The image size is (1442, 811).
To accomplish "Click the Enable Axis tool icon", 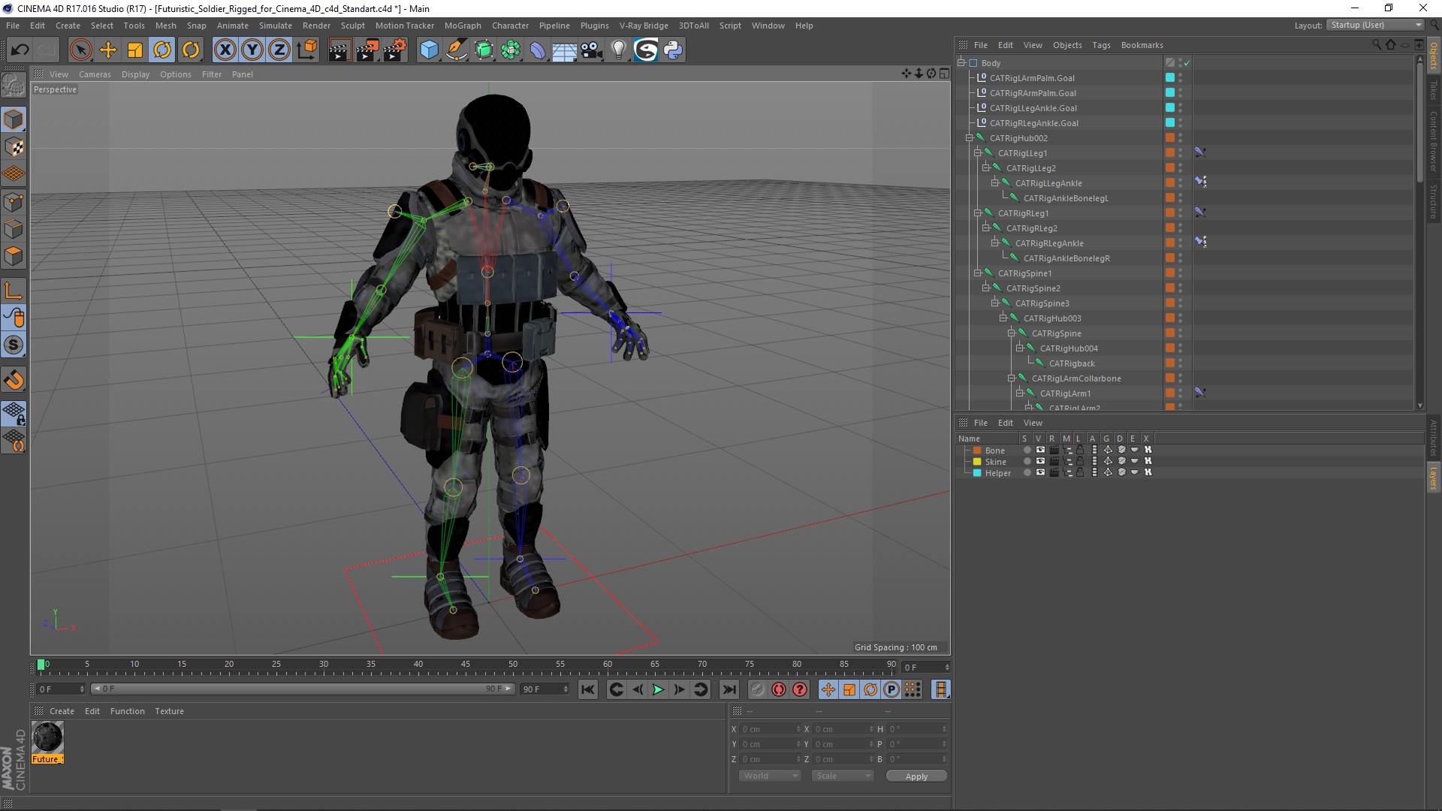I will point(14,291).
